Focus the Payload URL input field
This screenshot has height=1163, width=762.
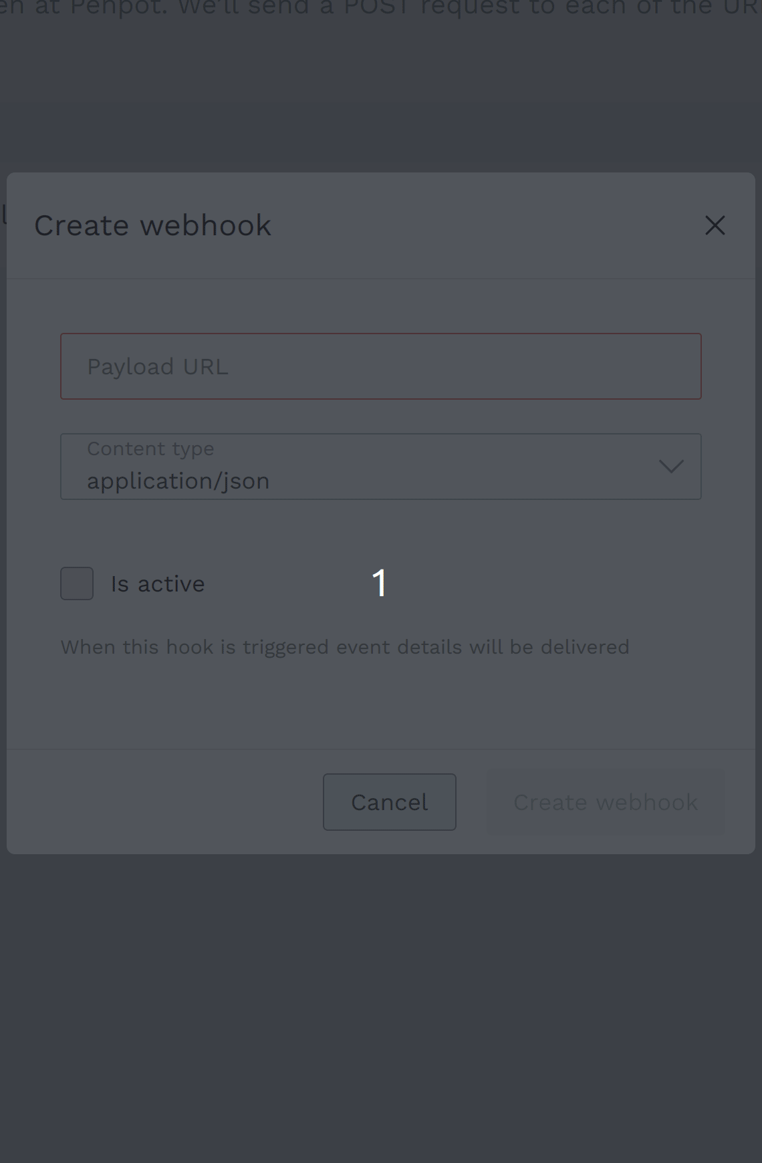(x=381, y=366)
